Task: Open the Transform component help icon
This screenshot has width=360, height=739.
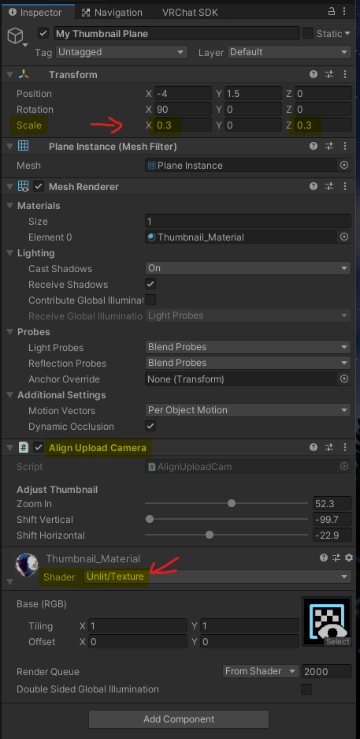Action: (314, 74)
